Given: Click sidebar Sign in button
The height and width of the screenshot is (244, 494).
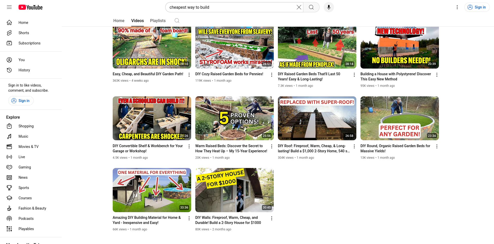Looking at the screenshot, I should point(21,101).
